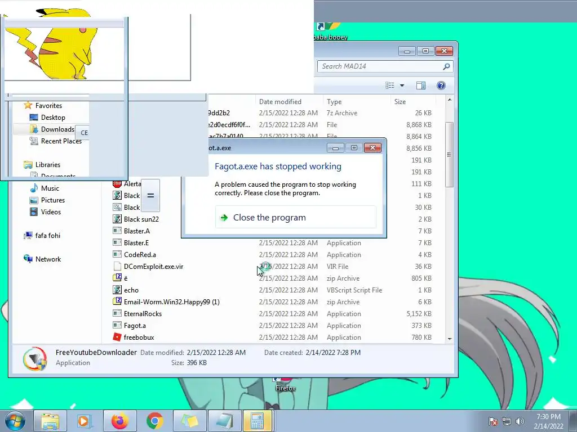Image resolution: width=577 pixels, height=432 pixels.
Task: Expand the view options dropdown arrow
Action: [x=402, y=85]
